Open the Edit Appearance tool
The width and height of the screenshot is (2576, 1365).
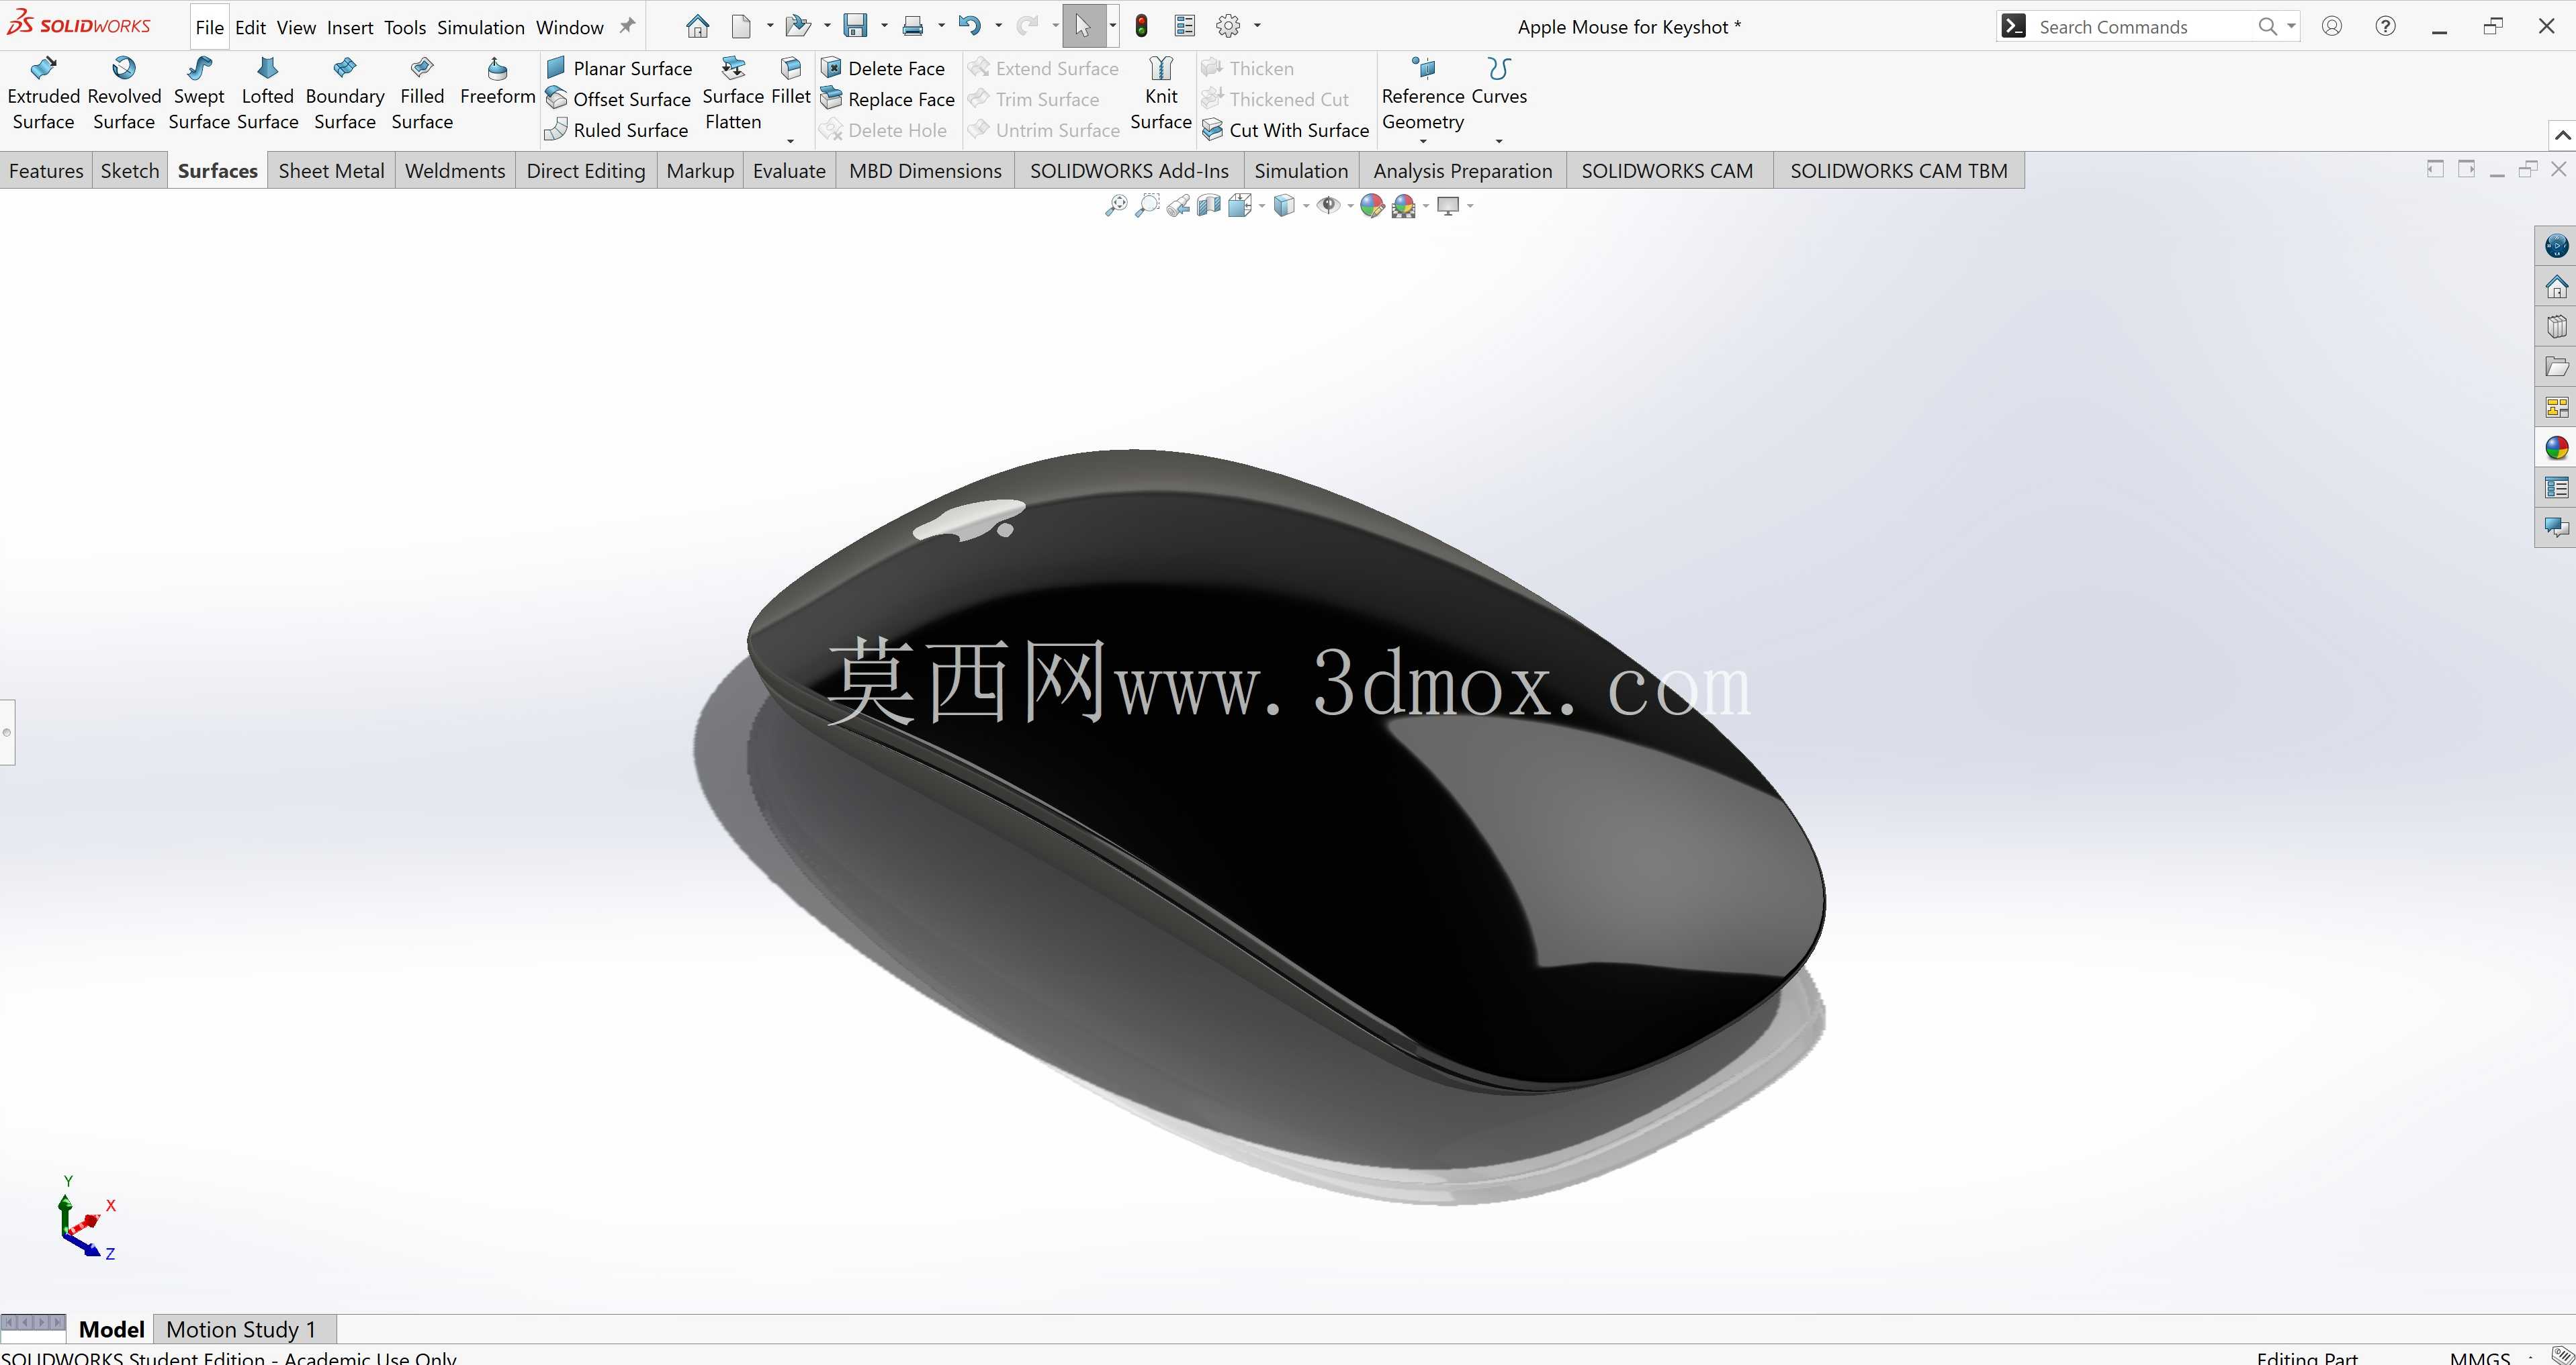point(1372,206)
